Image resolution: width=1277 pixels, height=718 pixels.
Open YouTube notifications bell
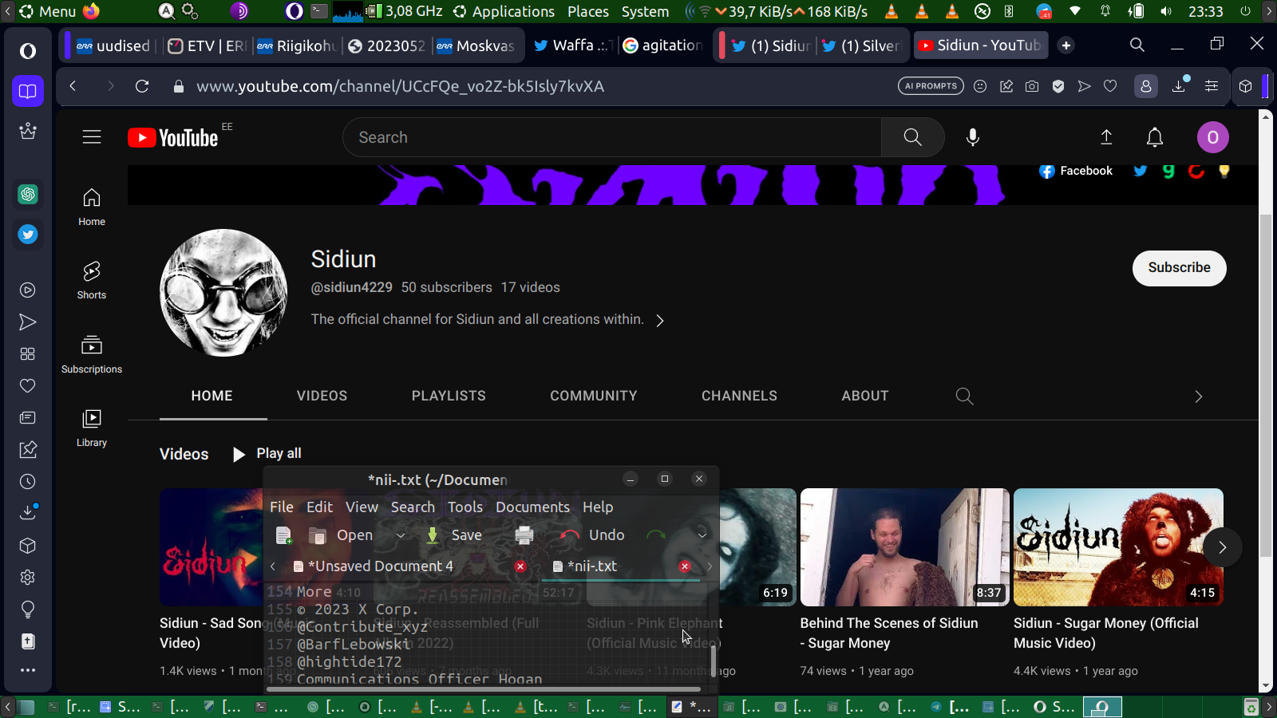click(1155, 137)
